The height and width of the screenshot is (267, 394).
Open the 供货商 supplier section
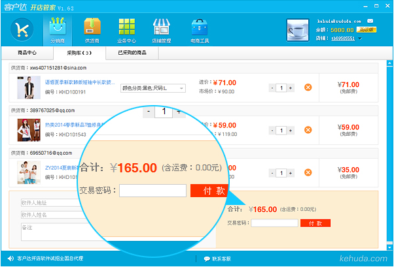point(92,30)
